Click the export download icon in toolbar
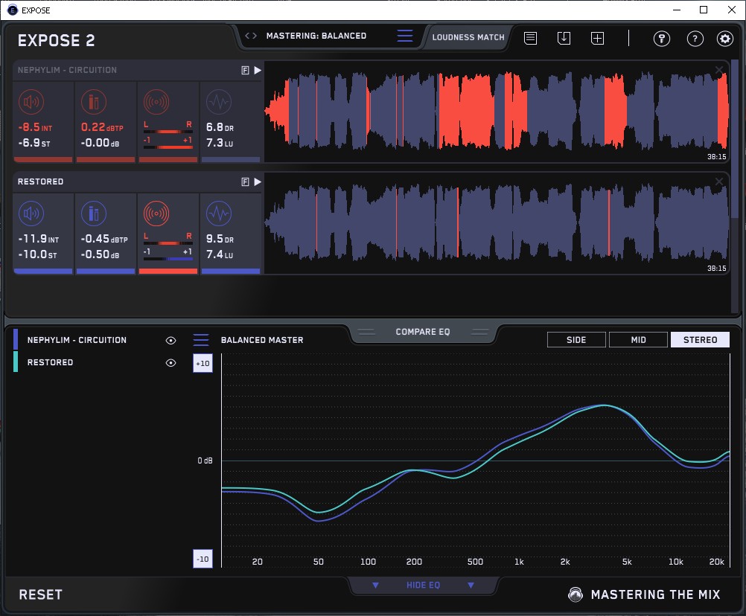The image size is (746, 616). [564, 39]
